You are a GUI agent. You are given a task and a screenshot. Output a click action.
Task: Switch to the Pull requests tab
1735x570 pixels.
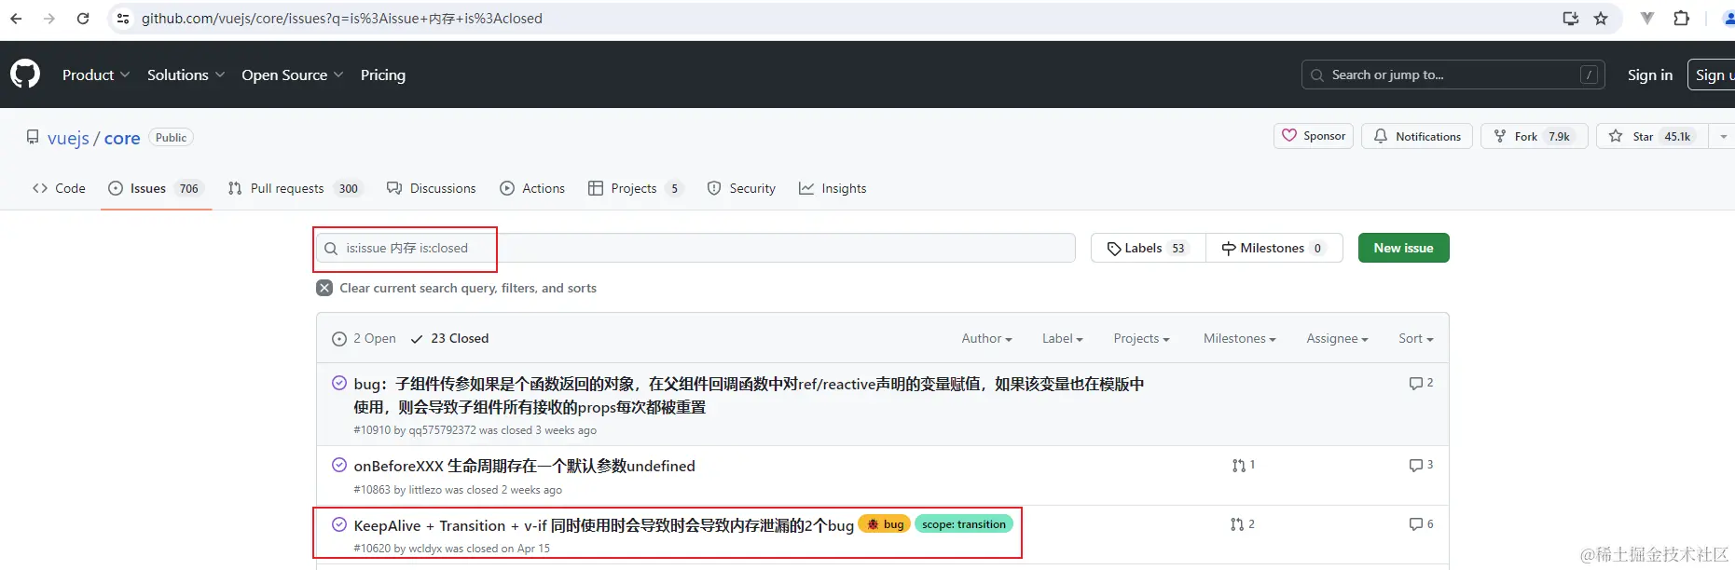tap(295, 188)
